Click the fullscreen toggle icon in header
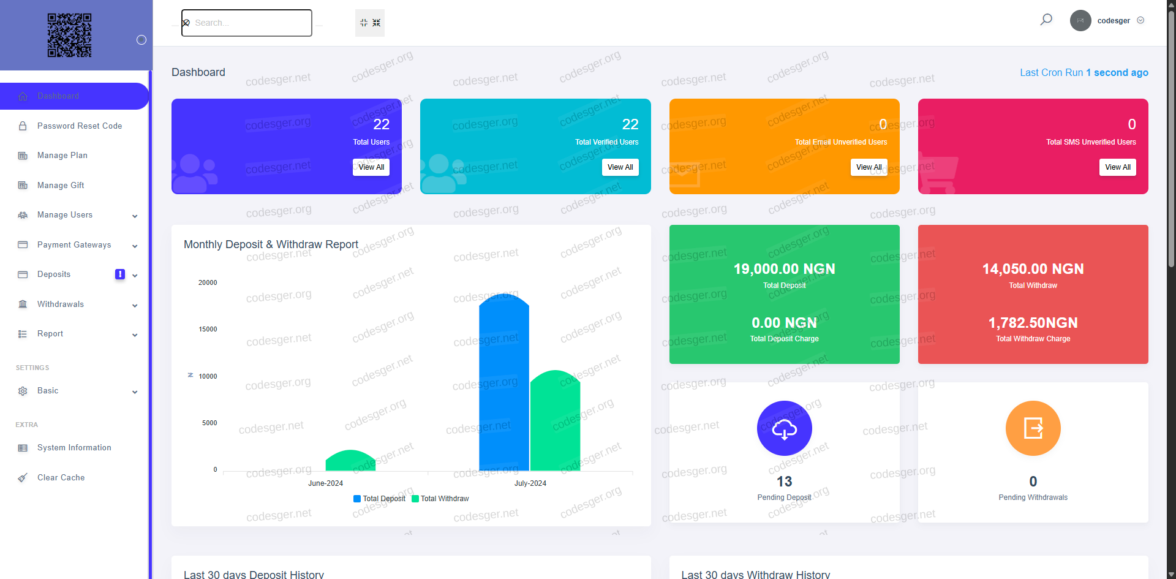1176x579 pixels. tap(370, 23)
